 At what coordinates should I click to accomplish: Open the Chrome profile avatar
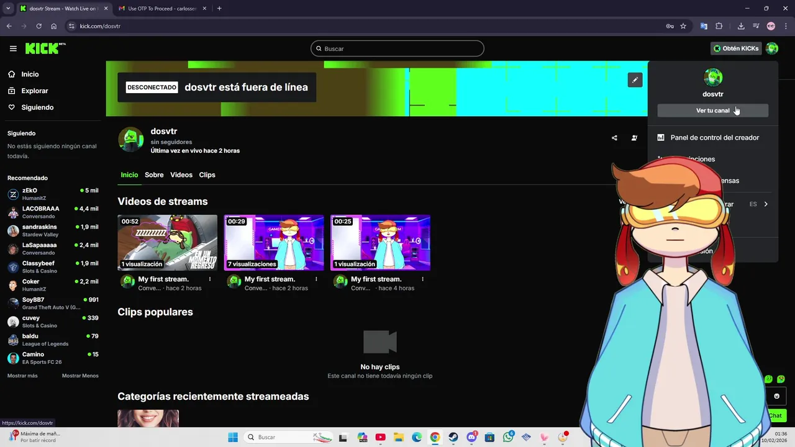tap(771, 26)
